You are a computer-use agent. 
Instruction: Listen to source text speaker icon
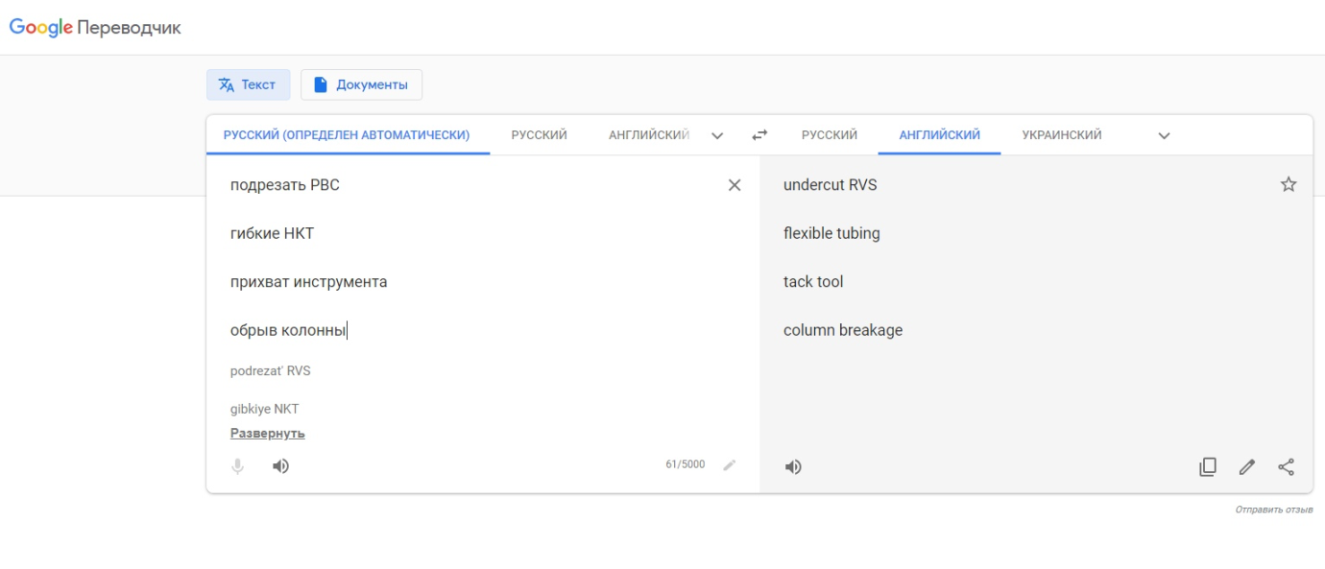280,466
